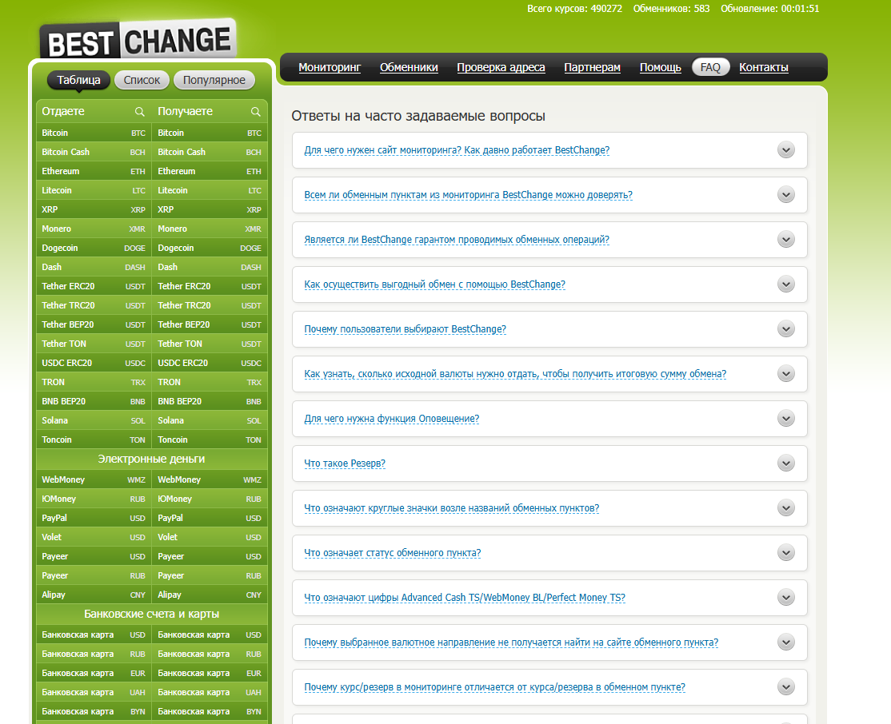Expand the 'Что означает статус обменного пункта' chevron

pyautogui.click(x=786, y=553)
